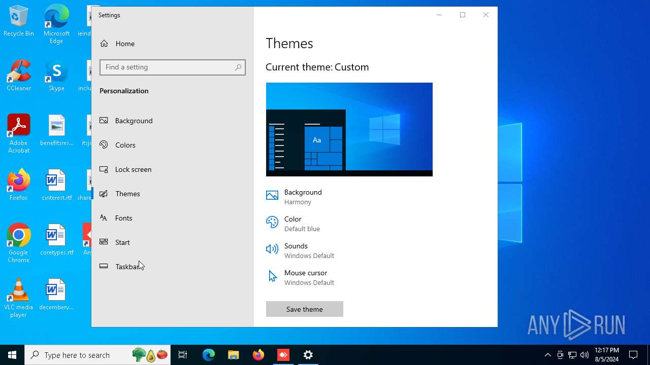Select the Adobe Acrobat desktop shortcut
The image size is (650, 365).
pyautogui.click(x=19, y=134)
